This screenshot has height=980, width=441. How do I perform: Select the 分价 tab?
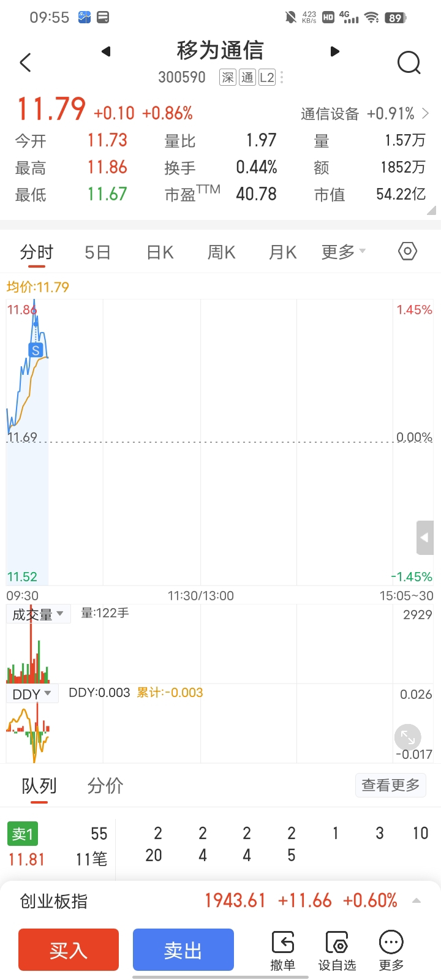pos(105,786)
